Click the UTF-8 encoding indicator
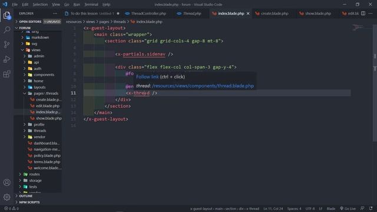Viewport: 377px width, 212px height. pos(310,208)
